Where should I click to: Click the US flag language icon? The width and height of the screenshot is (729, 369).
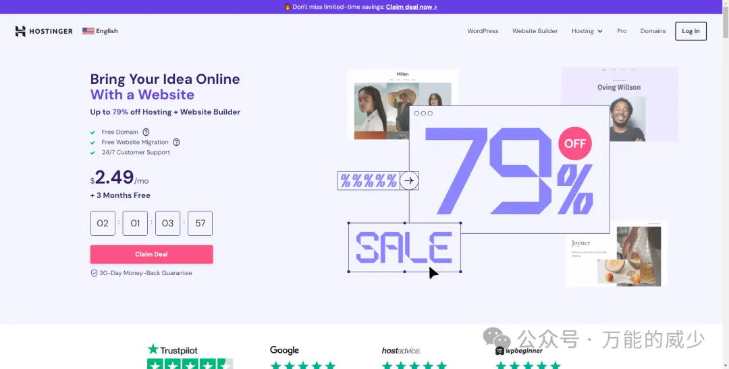coord(88,31)
